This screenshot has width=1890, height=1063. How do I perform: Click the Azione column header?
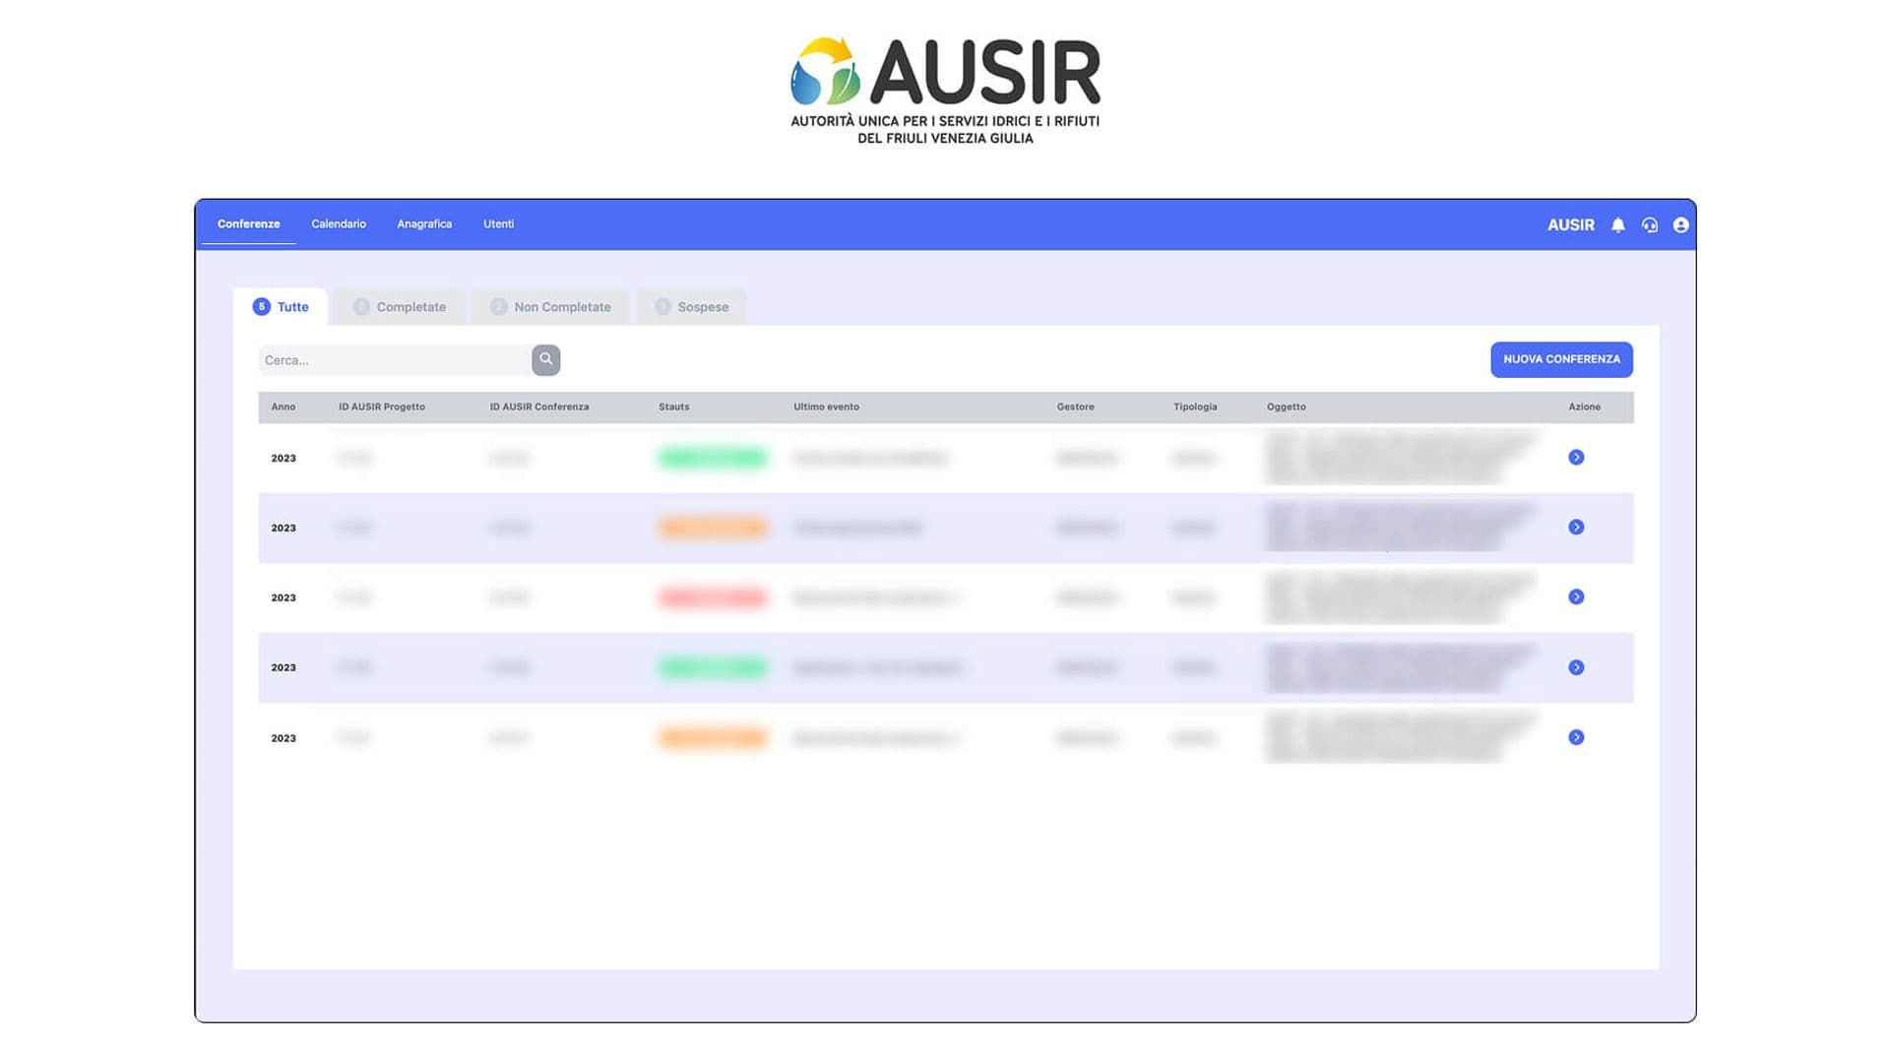tap(1584, 406)
